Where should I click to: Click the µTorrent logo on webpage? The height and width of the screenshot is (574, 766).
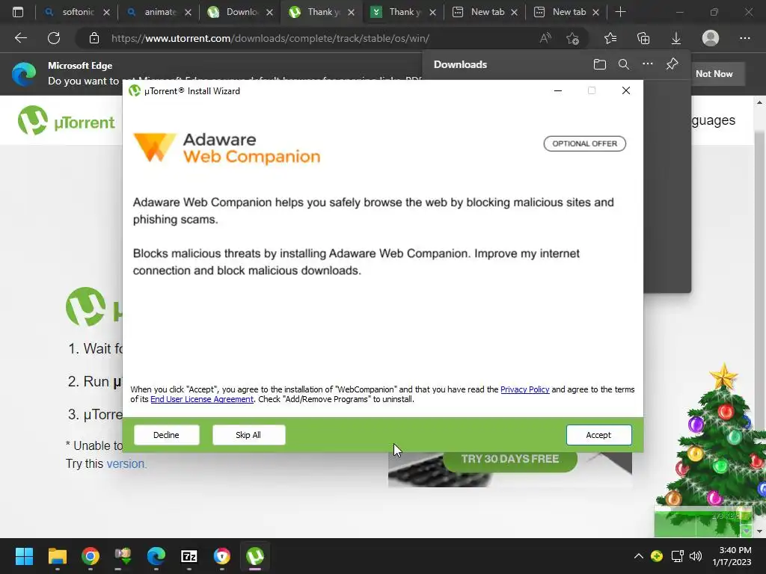tap(67, 121)
